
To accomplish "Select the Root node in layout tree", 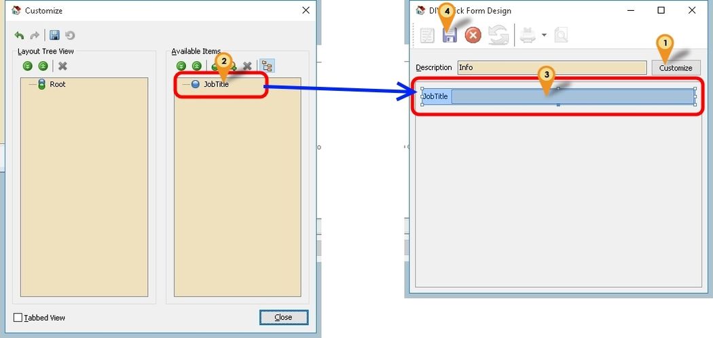I will [x=57, y=84].
